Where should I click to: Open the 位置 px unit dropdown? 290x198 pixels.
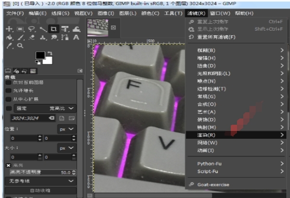(67, 129)
